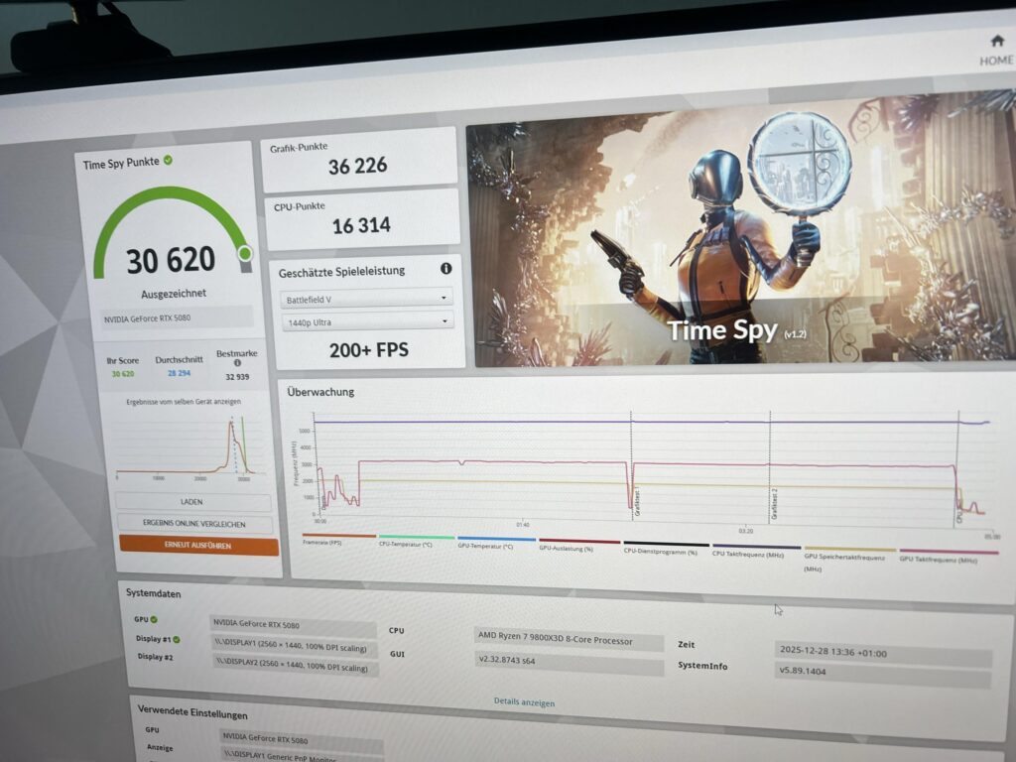
Task: Click the Grafiktest 2 marker in monitoring chart
Action: tap(775, 504)
